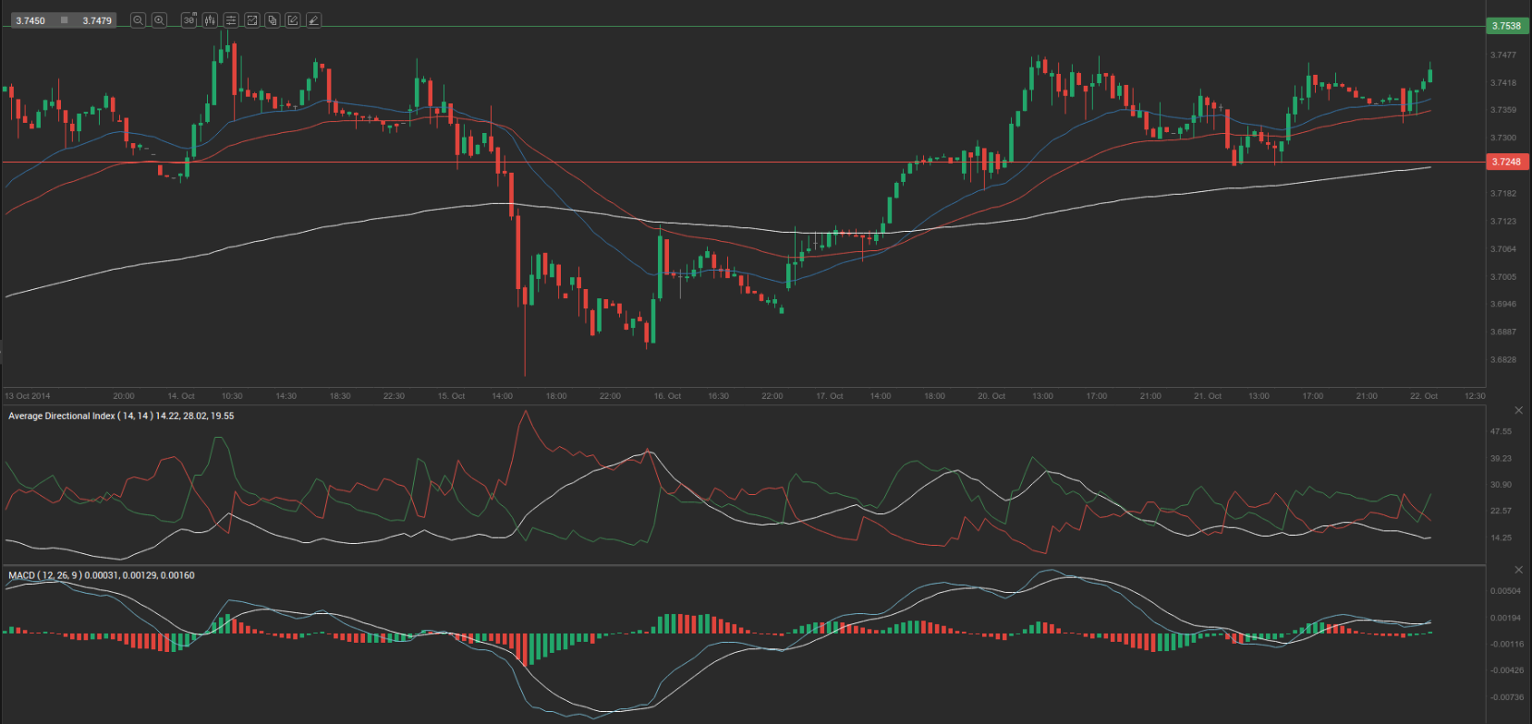Image resolution: width=1532 pixels, height=724 pixels.
Task: Click the zoom in magnifier icon
Action: click(x=159, y=20)
